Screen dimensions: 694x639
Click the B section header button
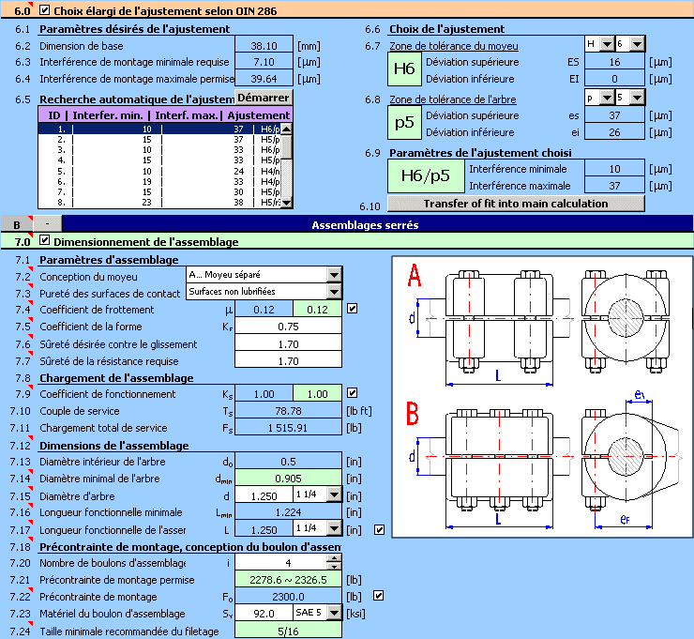coord(17,223)
